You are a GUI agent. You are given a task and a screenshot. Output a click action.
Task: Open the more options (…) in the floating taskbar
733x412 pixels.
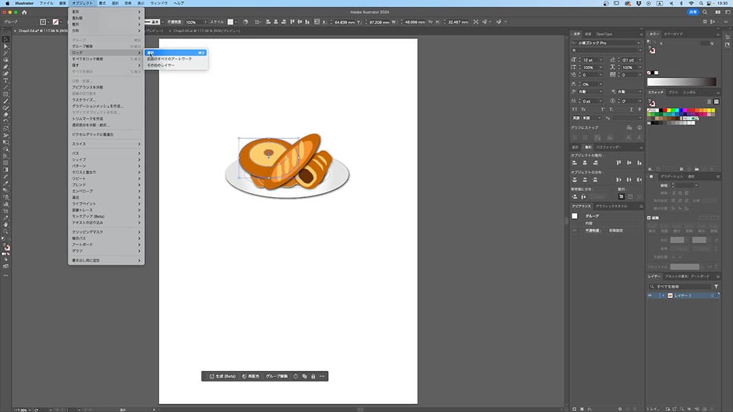point(322,376)
